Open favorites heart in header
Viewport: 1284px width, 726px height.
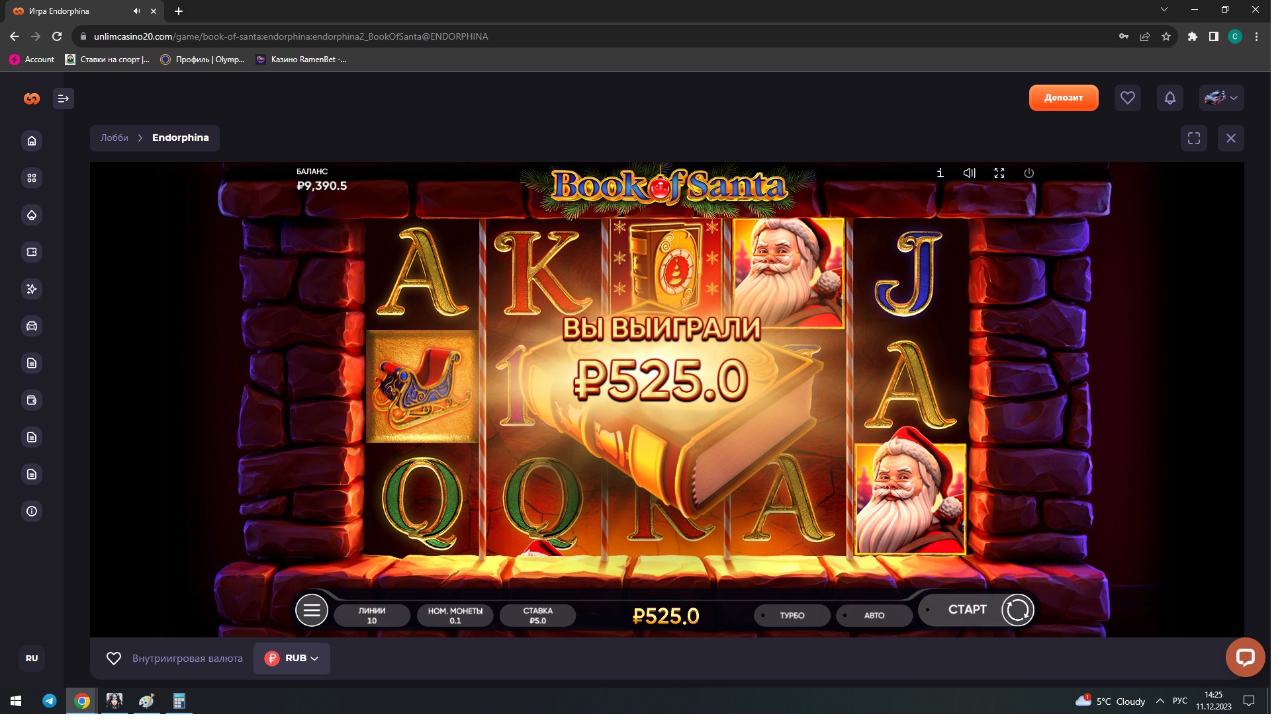[1127, 98]
